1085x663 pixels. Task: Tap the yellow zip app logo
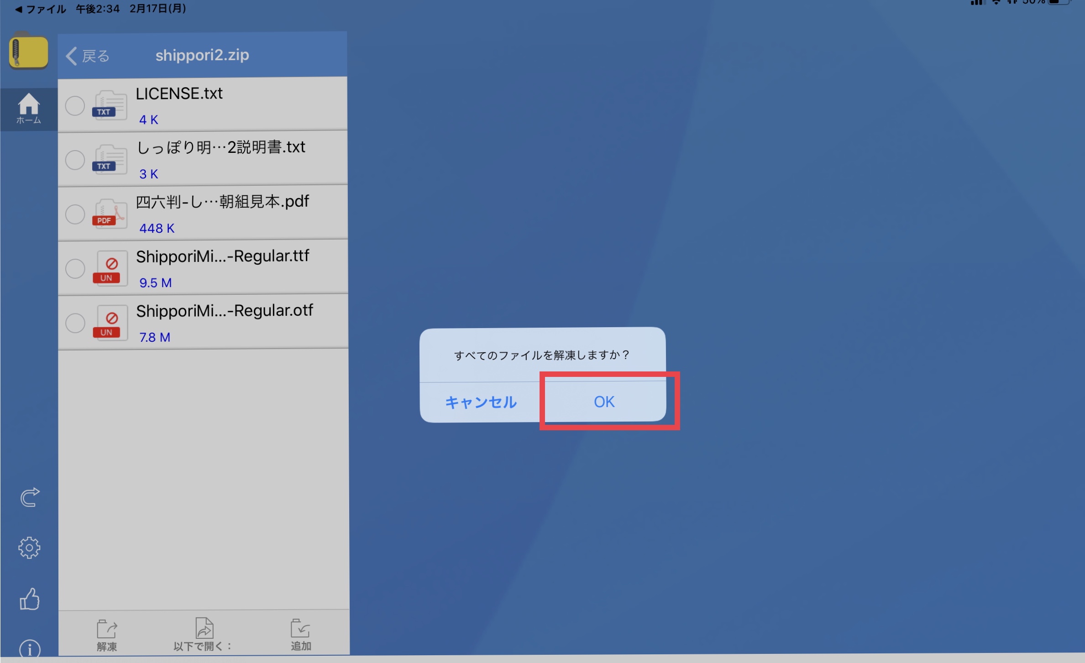click(x=28, y=52)
